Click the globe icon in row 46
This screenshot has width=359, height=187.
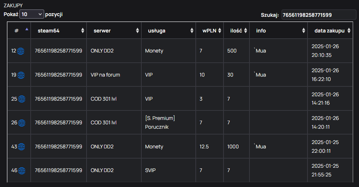point(22,171)
